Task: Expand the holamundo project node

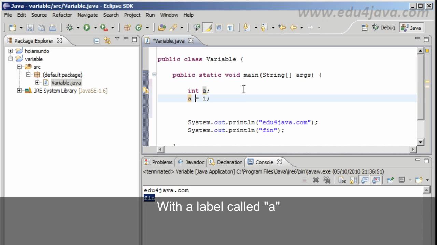Action: [11, 51]
